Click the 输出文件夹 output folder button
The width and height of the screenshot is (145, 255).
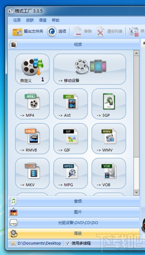point(28,31)
